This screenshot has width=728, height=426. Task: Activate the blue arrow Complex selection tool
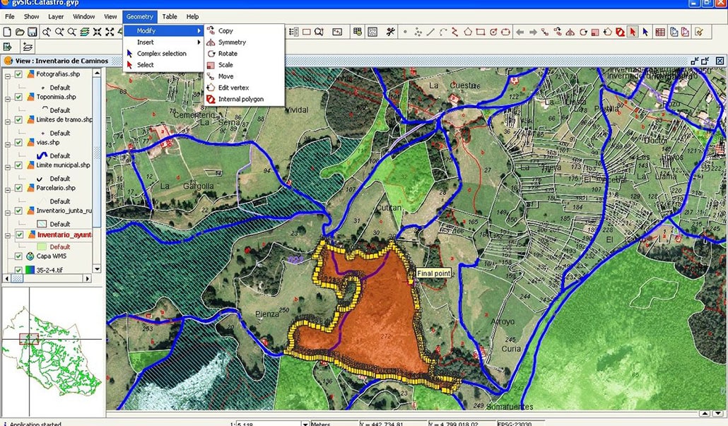tap(645, 32)
